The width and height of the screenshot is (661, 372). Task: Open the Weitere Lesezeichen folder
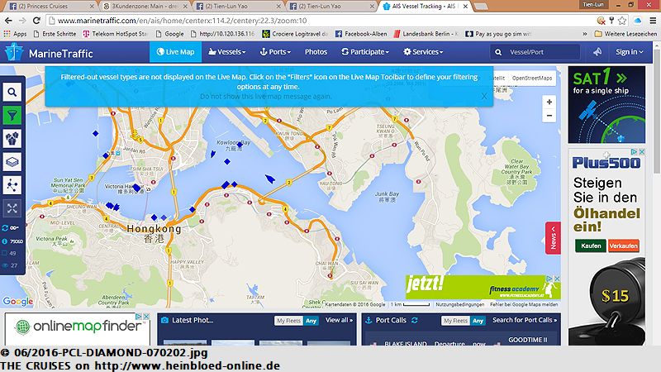[626, 34]
